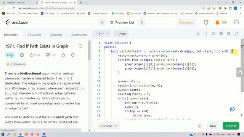
Task: Open the Companies tag
Action: pos(16,64)
